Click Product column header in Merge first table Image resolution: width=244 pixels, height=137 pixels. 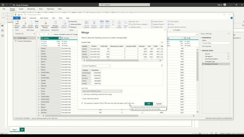[x=94, y=46]
